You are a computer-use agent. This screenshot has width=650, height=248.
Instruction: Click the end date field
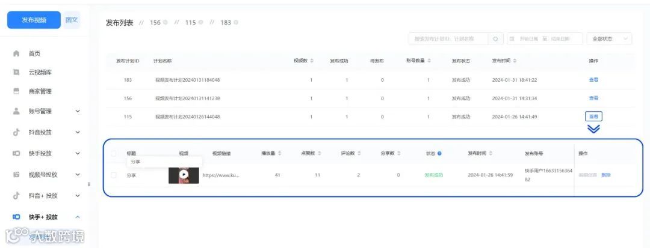click(x=560, y=39)
